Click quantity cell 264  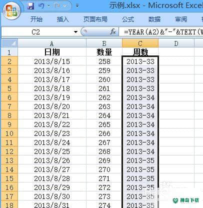point(104,115)
